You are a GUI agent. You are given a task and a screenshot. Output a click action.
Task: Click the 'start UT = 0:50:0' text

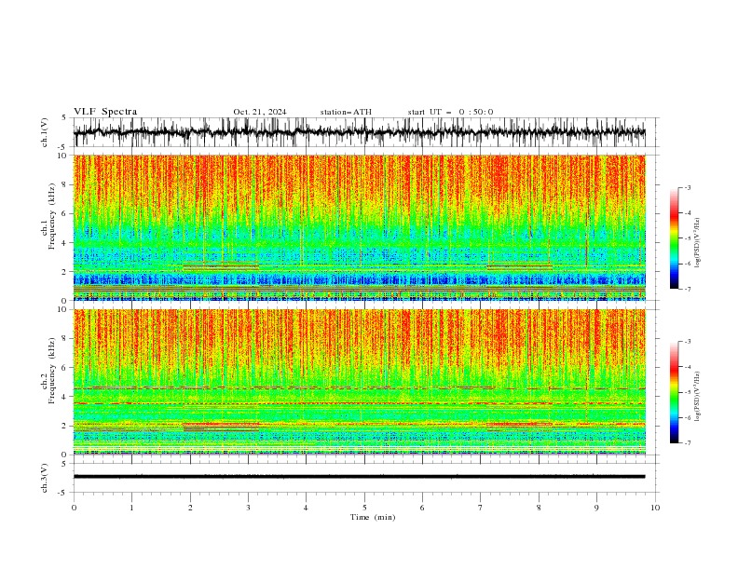click(x=450, y=112)
